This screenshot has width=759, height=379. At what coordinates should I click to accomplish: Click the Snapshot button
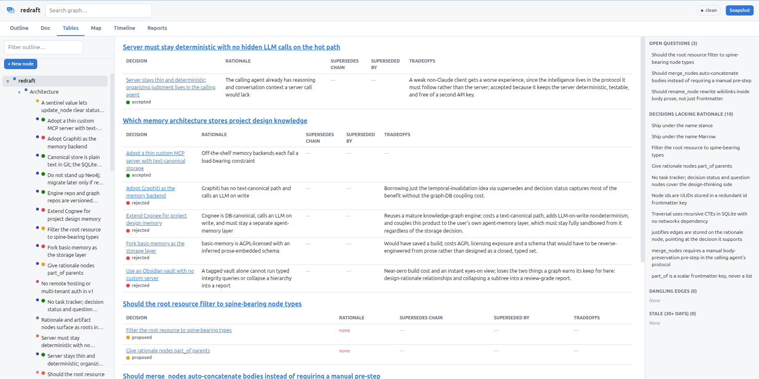(x=739, y=10)
